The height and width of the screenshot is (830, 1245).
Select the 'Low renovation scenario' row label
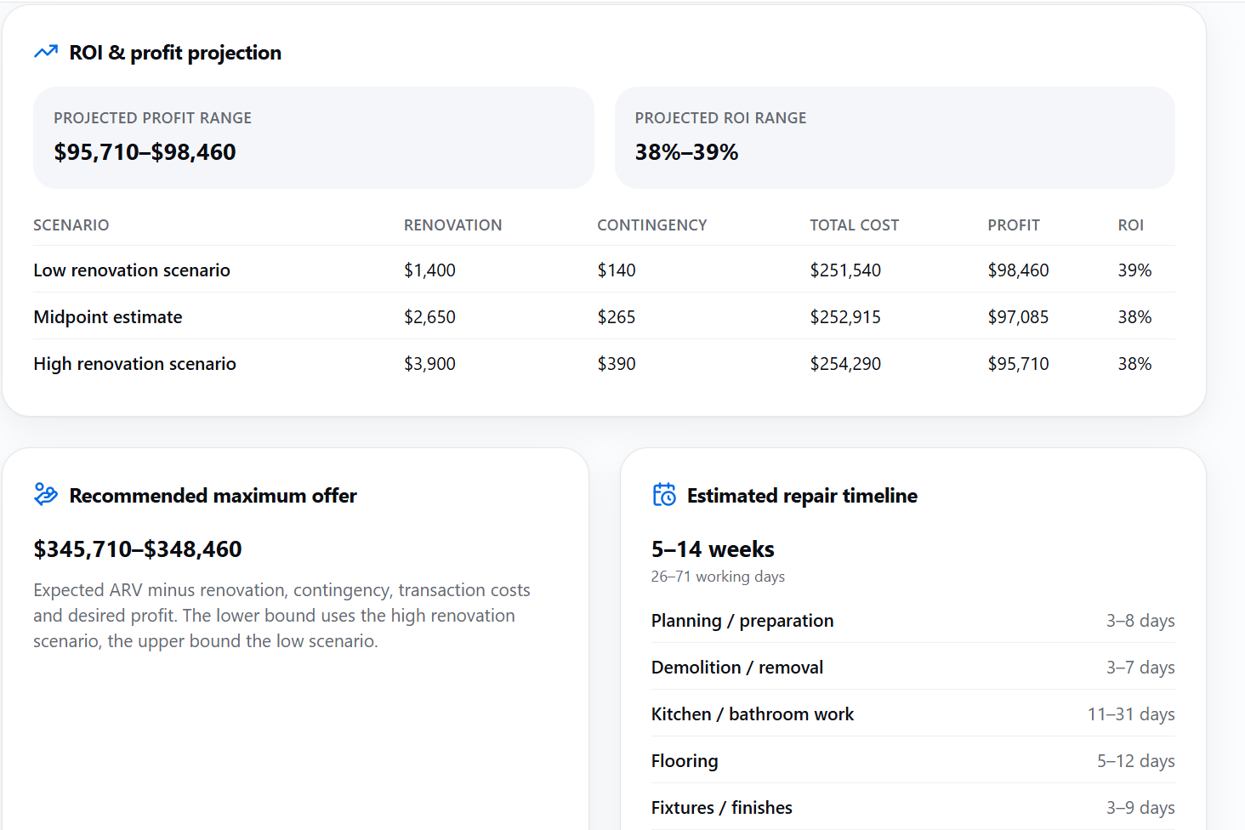click(132, 270)
